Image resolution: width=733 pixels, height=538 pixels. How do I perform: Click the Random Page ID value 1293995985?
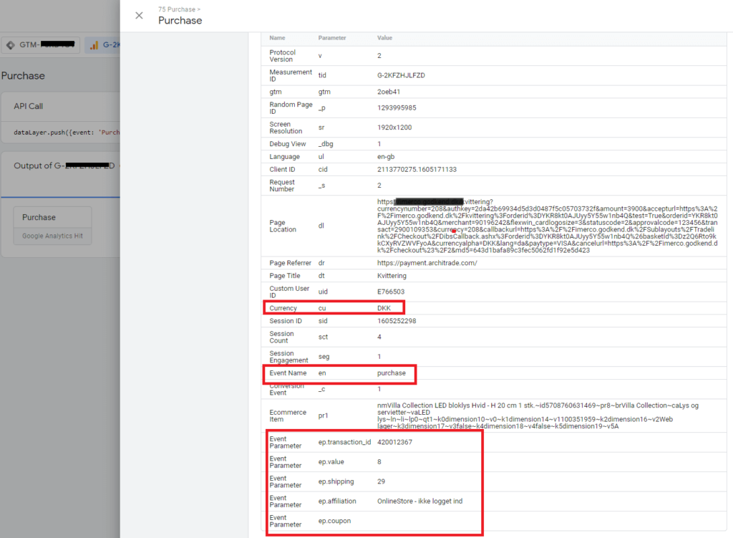click(397, 107)
